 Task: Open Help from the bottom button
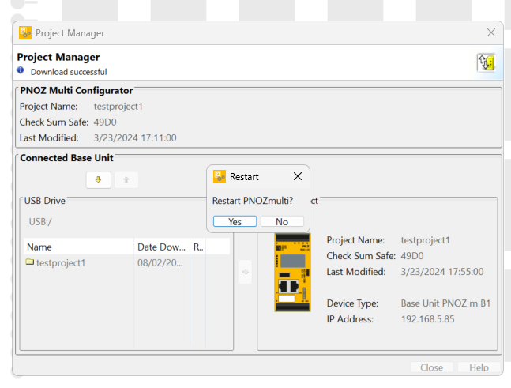pyautogui.click(x=479, y=367)
